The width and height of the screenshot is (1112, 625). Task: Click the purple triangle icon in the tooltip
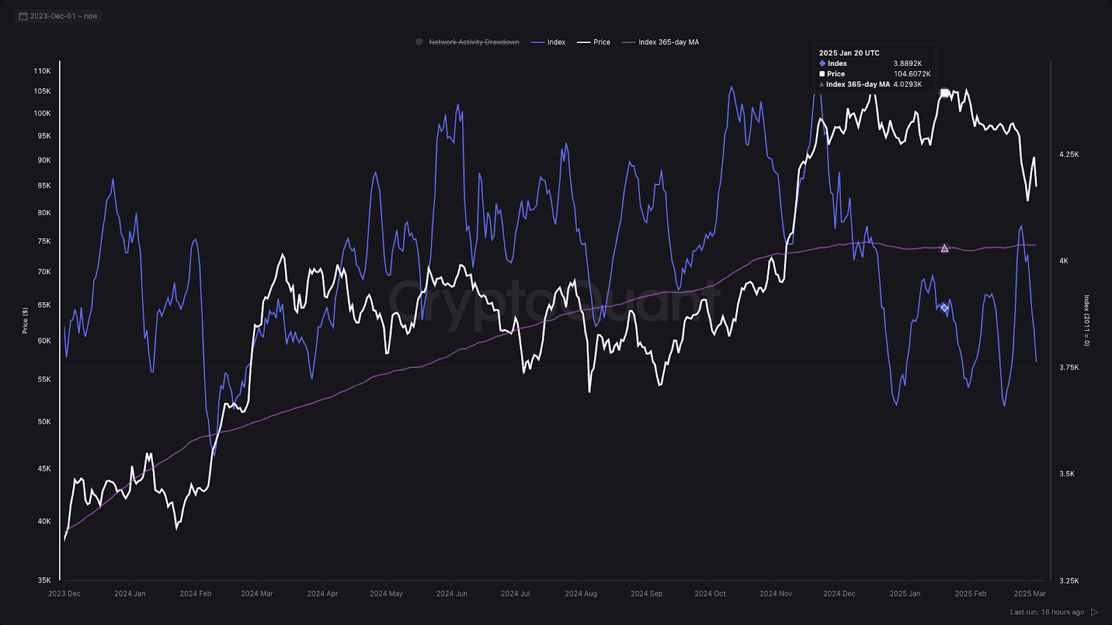pyautogui.click(x=822, y=85)
